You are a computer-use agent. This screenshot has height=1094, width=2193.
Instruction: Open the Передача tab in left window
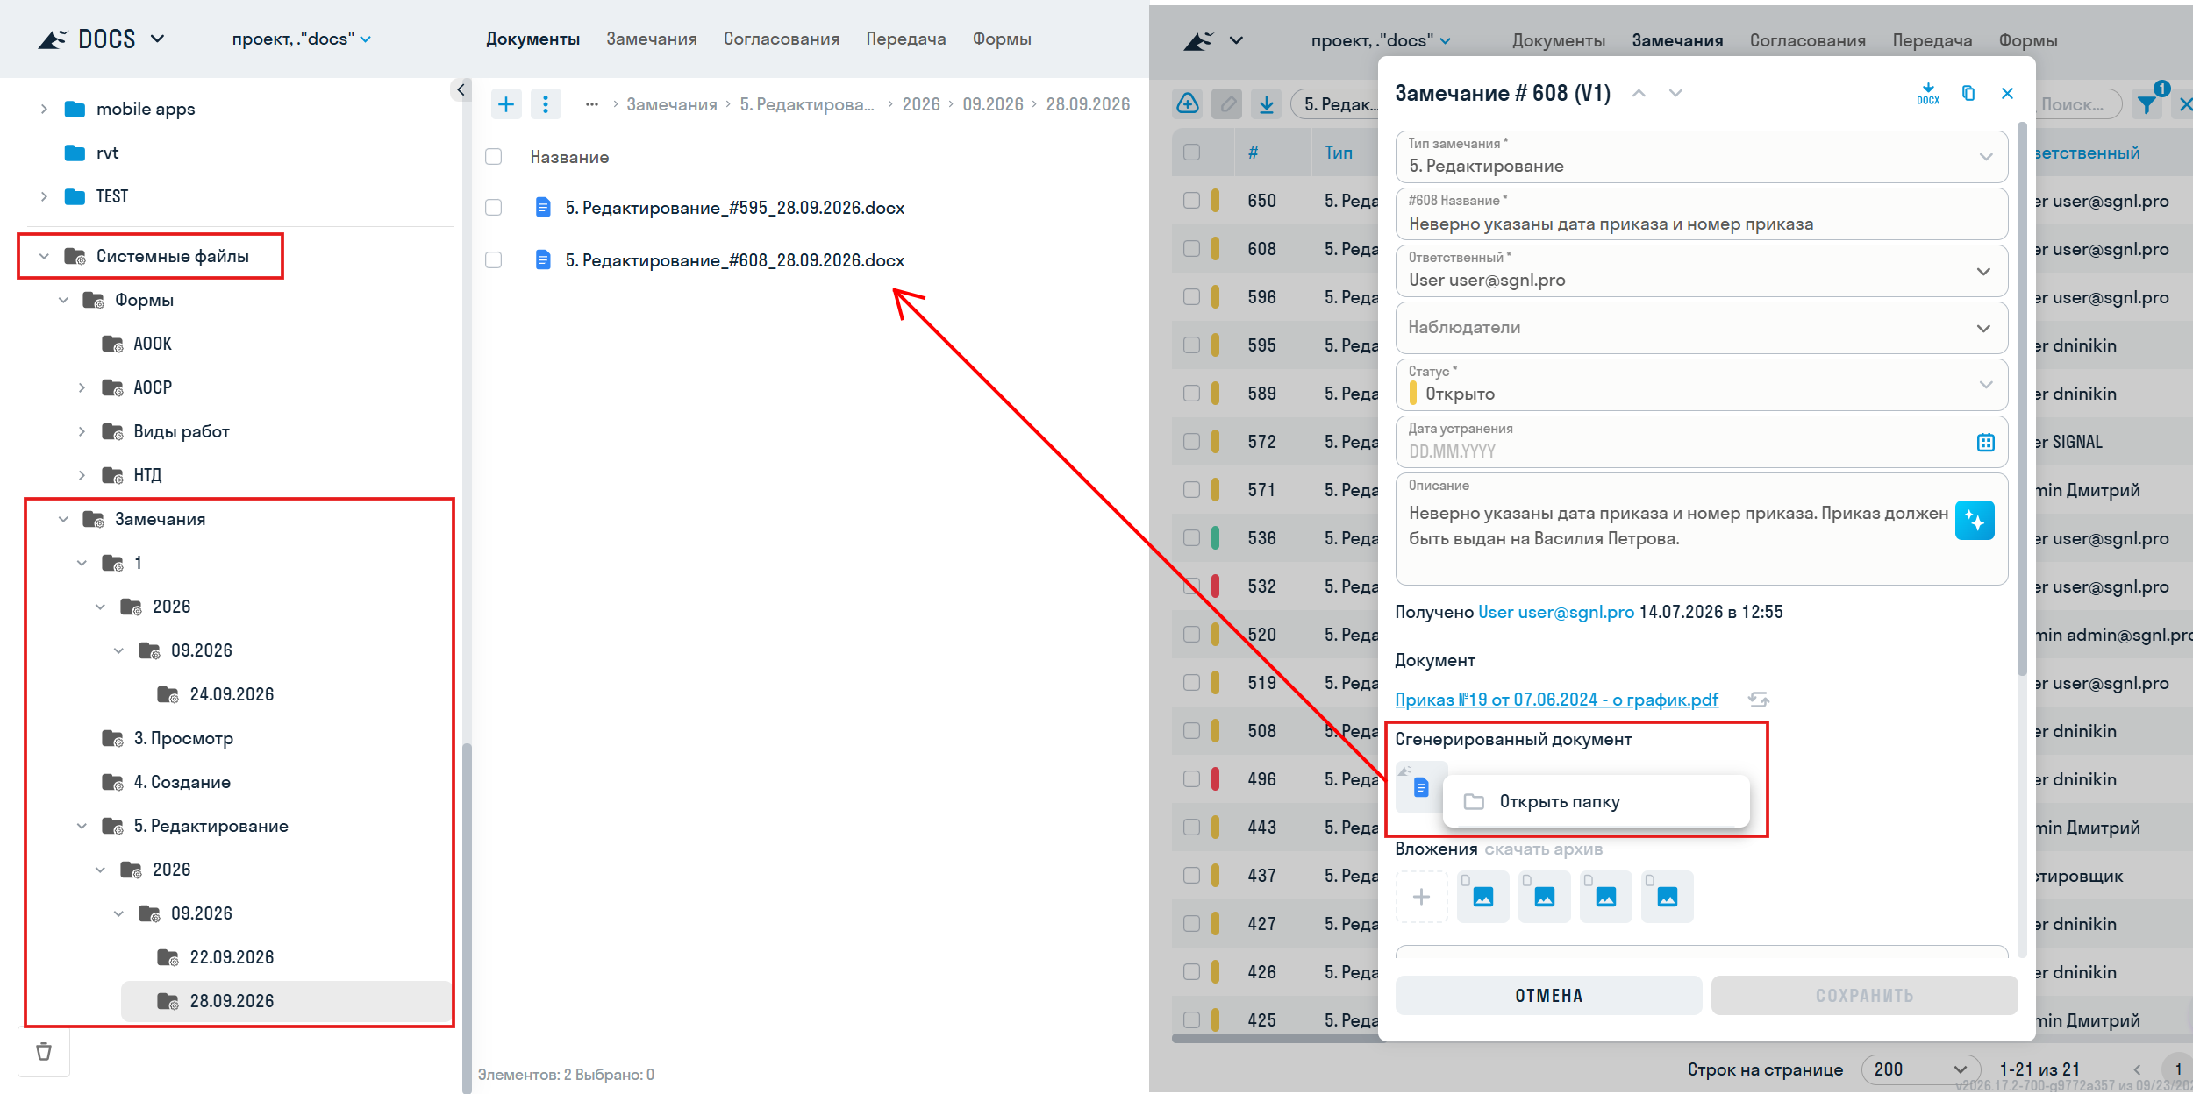[905, 39]
